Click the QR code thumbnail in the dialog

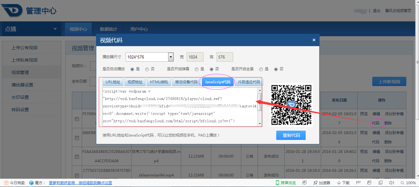(291, 105)
